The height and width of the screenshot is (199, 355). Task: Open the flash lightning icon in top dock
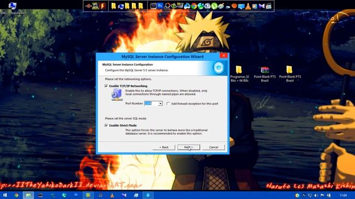pos(103,6)
